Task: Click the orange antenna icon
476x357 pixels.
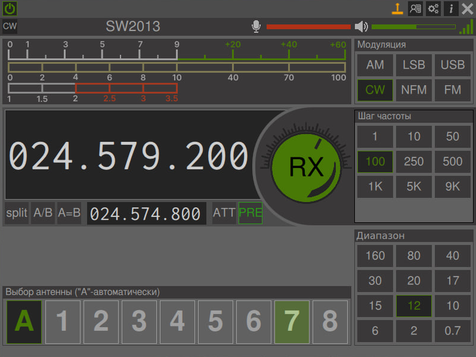Action: (397, 8)
